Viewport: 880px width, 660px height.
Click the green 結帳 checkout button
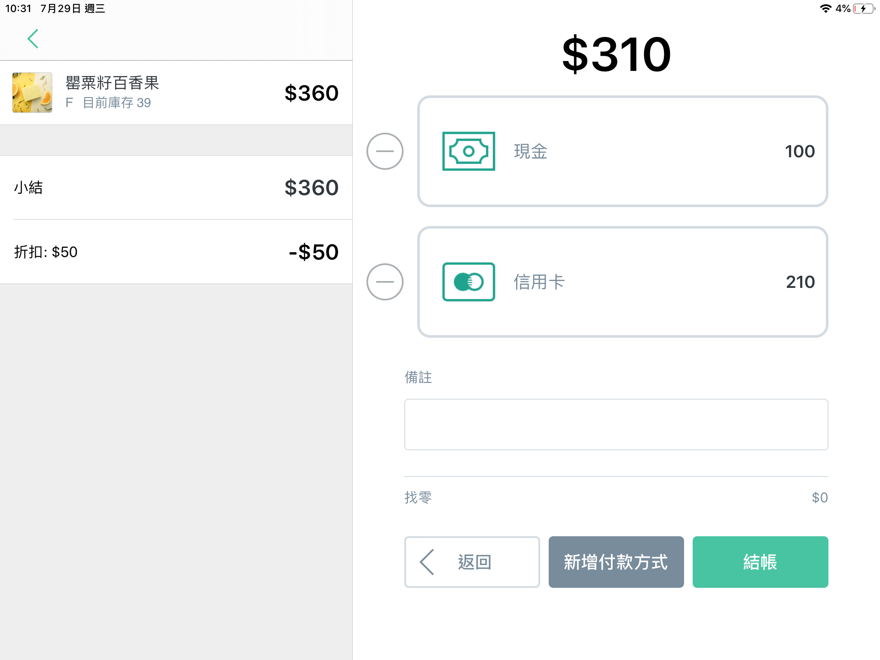click(760, 562)
